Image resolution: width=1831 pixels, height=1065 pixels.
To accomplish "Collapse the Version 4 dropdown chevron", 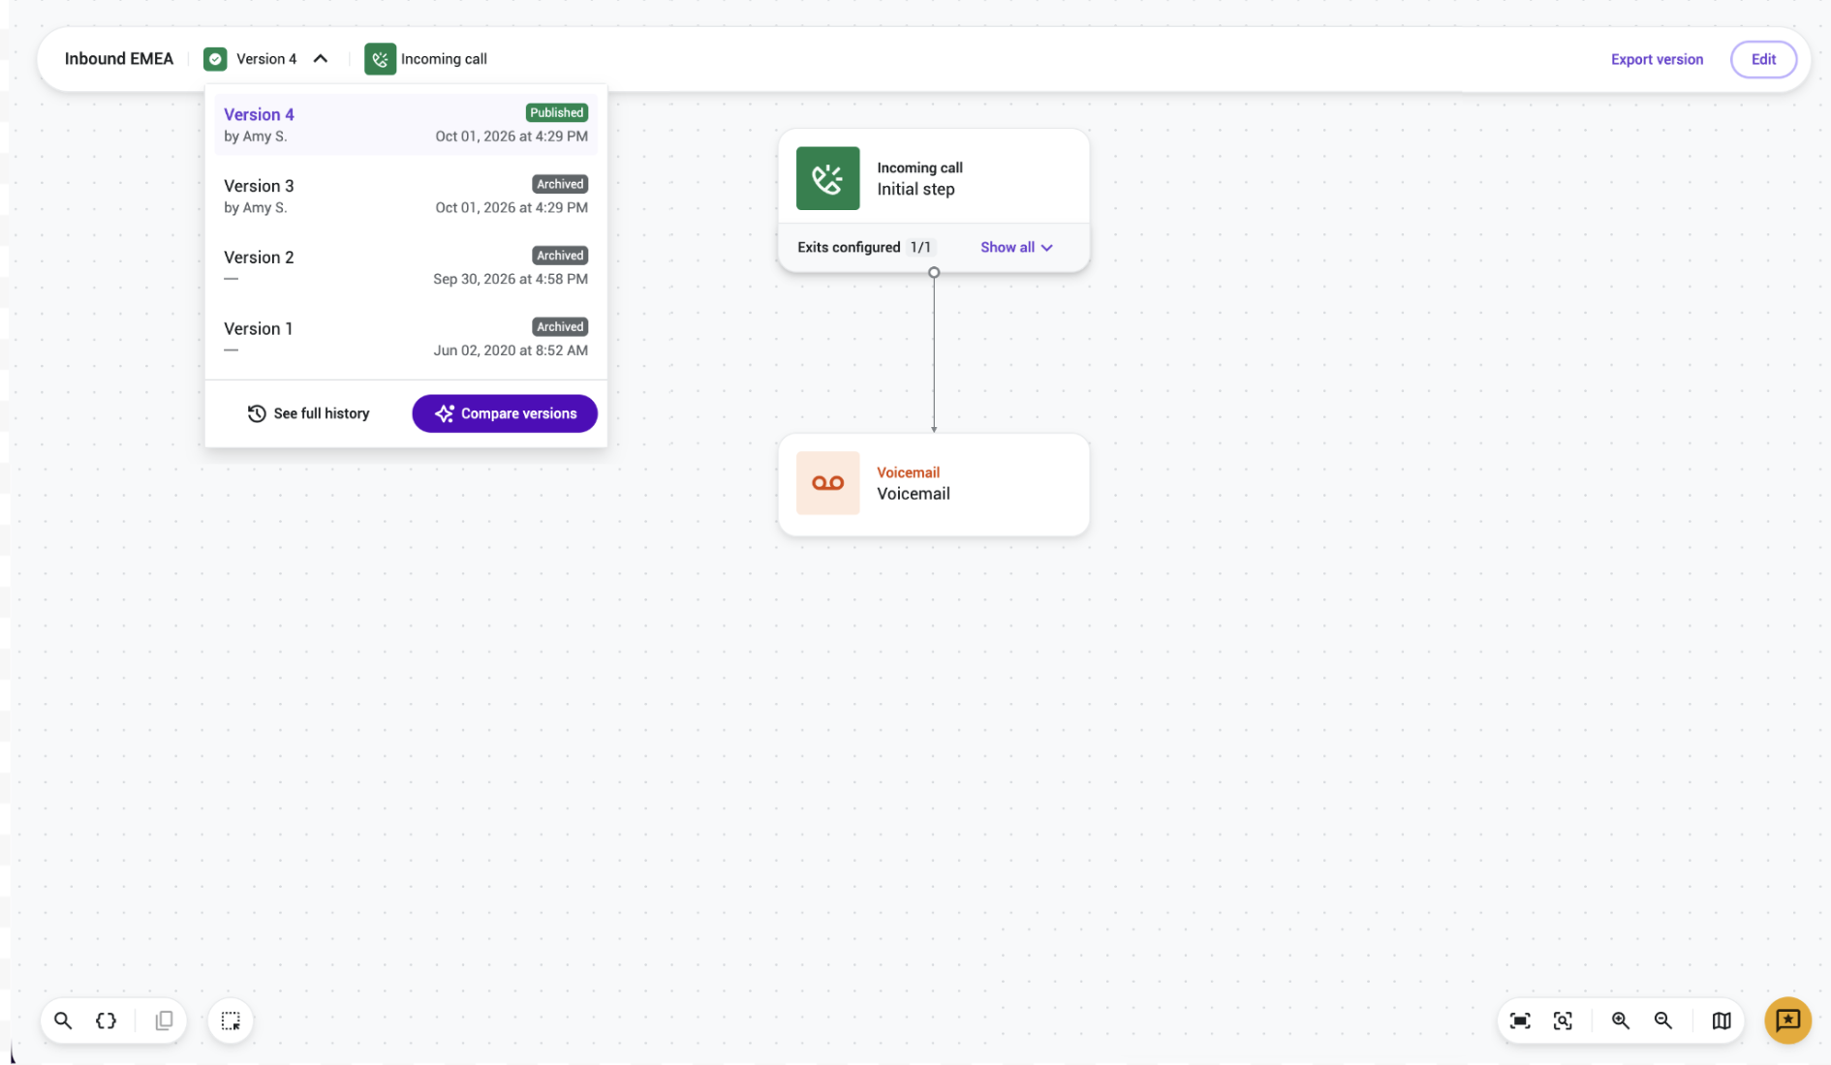I will click(321, 59).
